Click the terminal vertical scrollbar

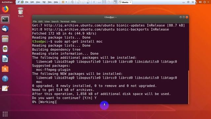(x=188, y=87)
